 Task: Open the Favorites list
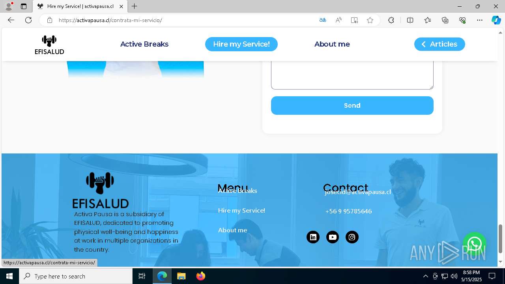coord(428,20)
